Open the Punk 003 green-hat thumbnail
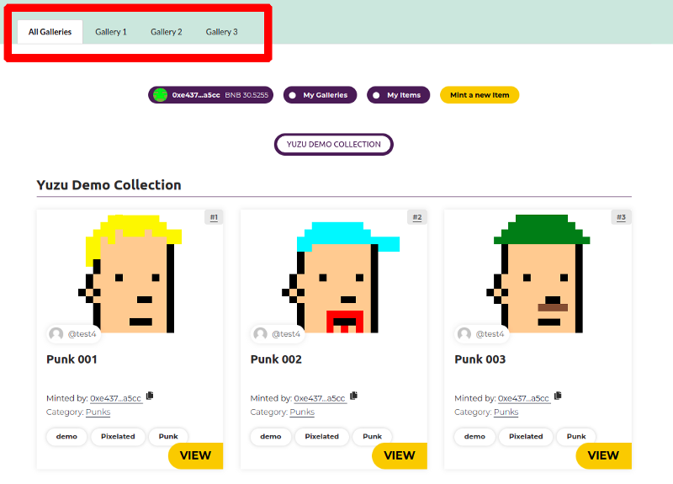Viewport: 673px width, 484px height. pyautogui.click(x=538, y=273)
